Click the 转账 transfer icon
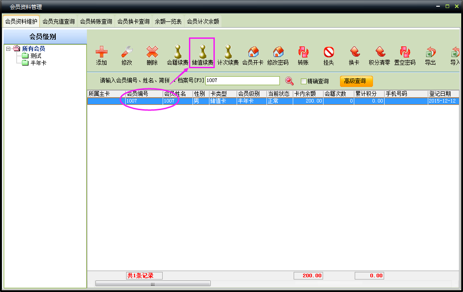The height and width of the screenshot is (292, 463). pyautogui.click(x=303, y=52)
